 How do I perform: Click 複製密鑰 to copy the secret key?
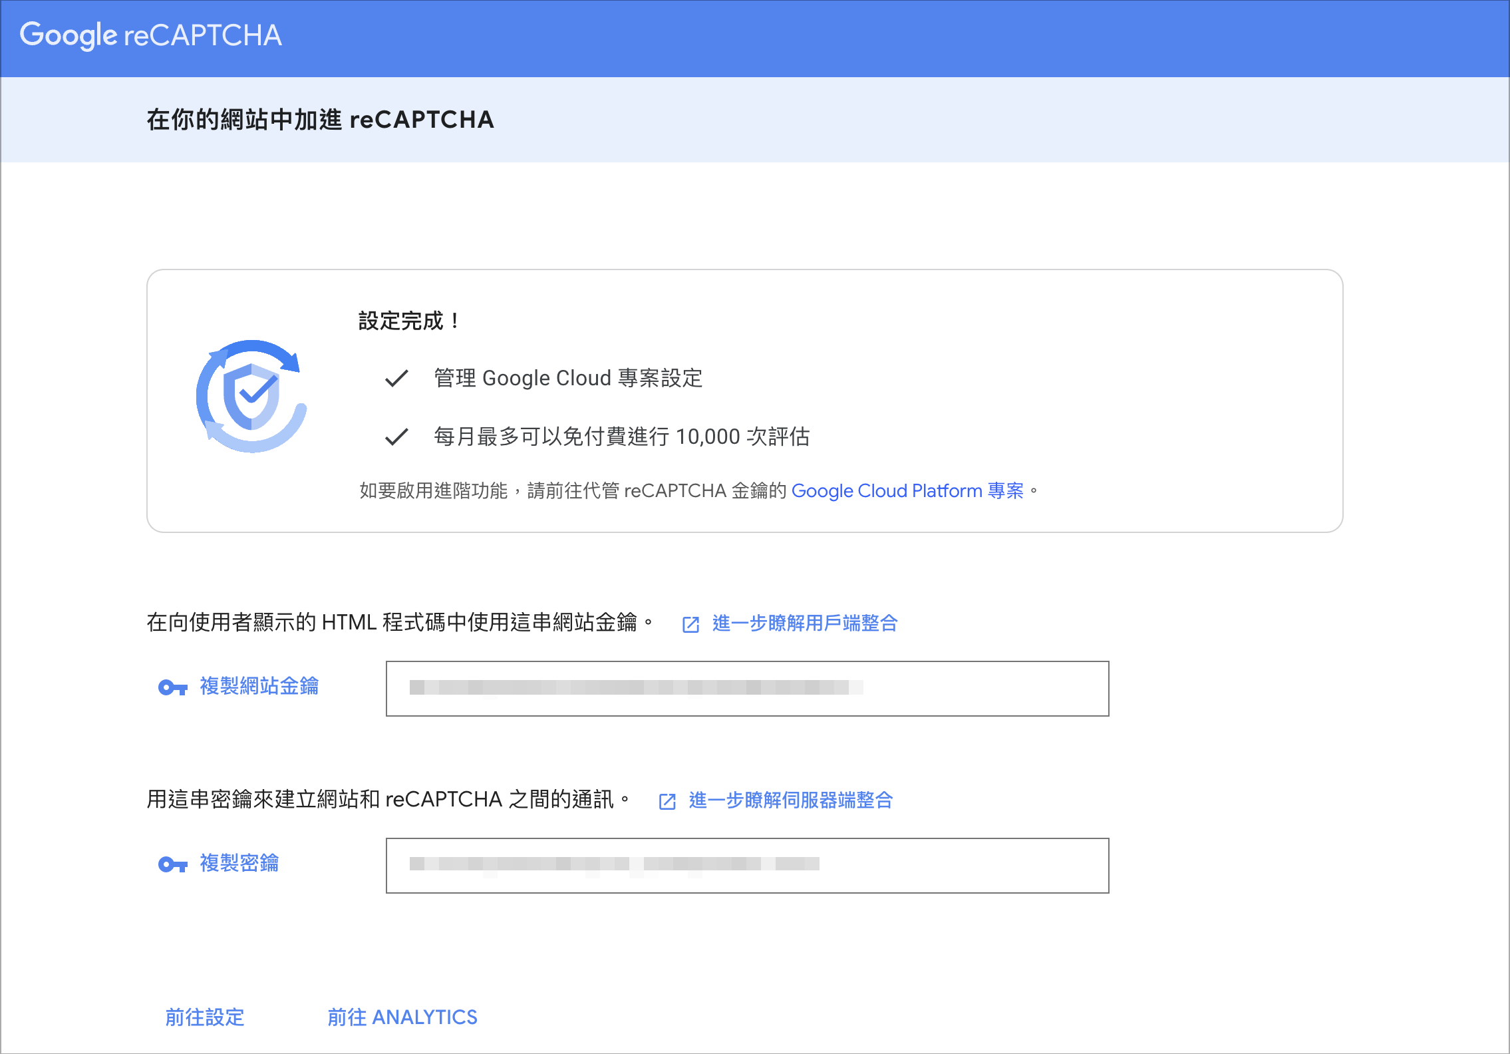[x=239, y=863]
